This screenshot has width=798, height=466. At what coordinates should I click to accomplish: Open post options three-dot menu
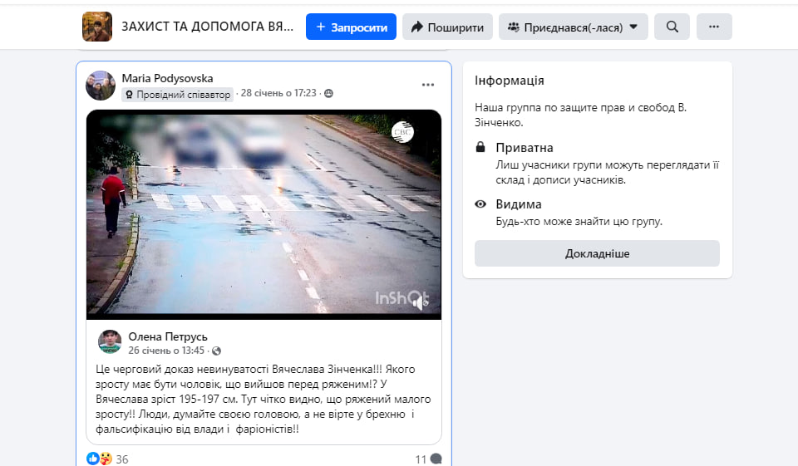(x=427, y=85)
